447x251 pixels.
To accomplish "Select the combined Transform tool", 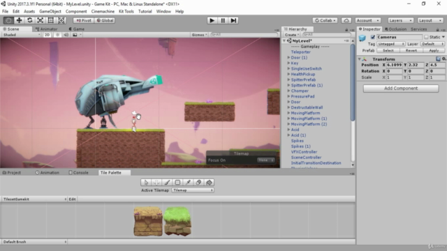I will click(61, 20).
